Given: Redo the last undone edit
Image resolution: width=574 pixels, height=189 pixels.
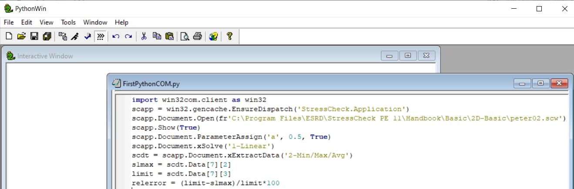Looking at the screenshot, I should pyautogui.click(x=128, y=37).
